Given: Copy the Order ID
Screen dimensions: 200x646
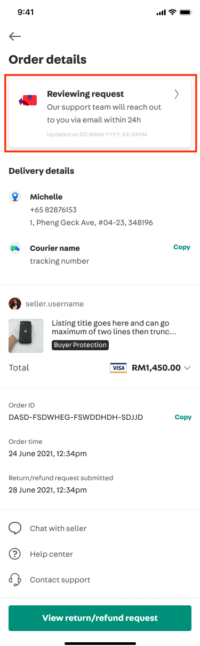Looking at the screenshot, I should click(183, 417).
